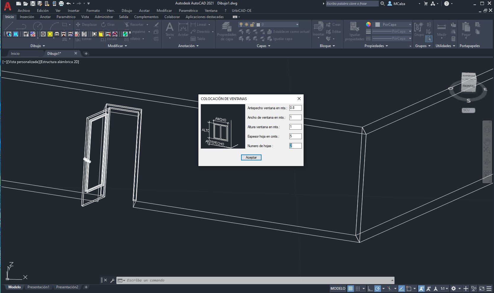Image resolution: width=494 pixels, height=293 pixels.
Task: Toggle object snap tracking in status bar
Action: tap(401, 288)
